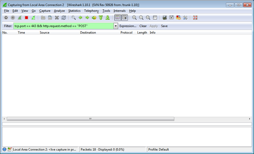Open the Telephony menu
This screenshot has width=254, height=154.
(x=91, y=11)
